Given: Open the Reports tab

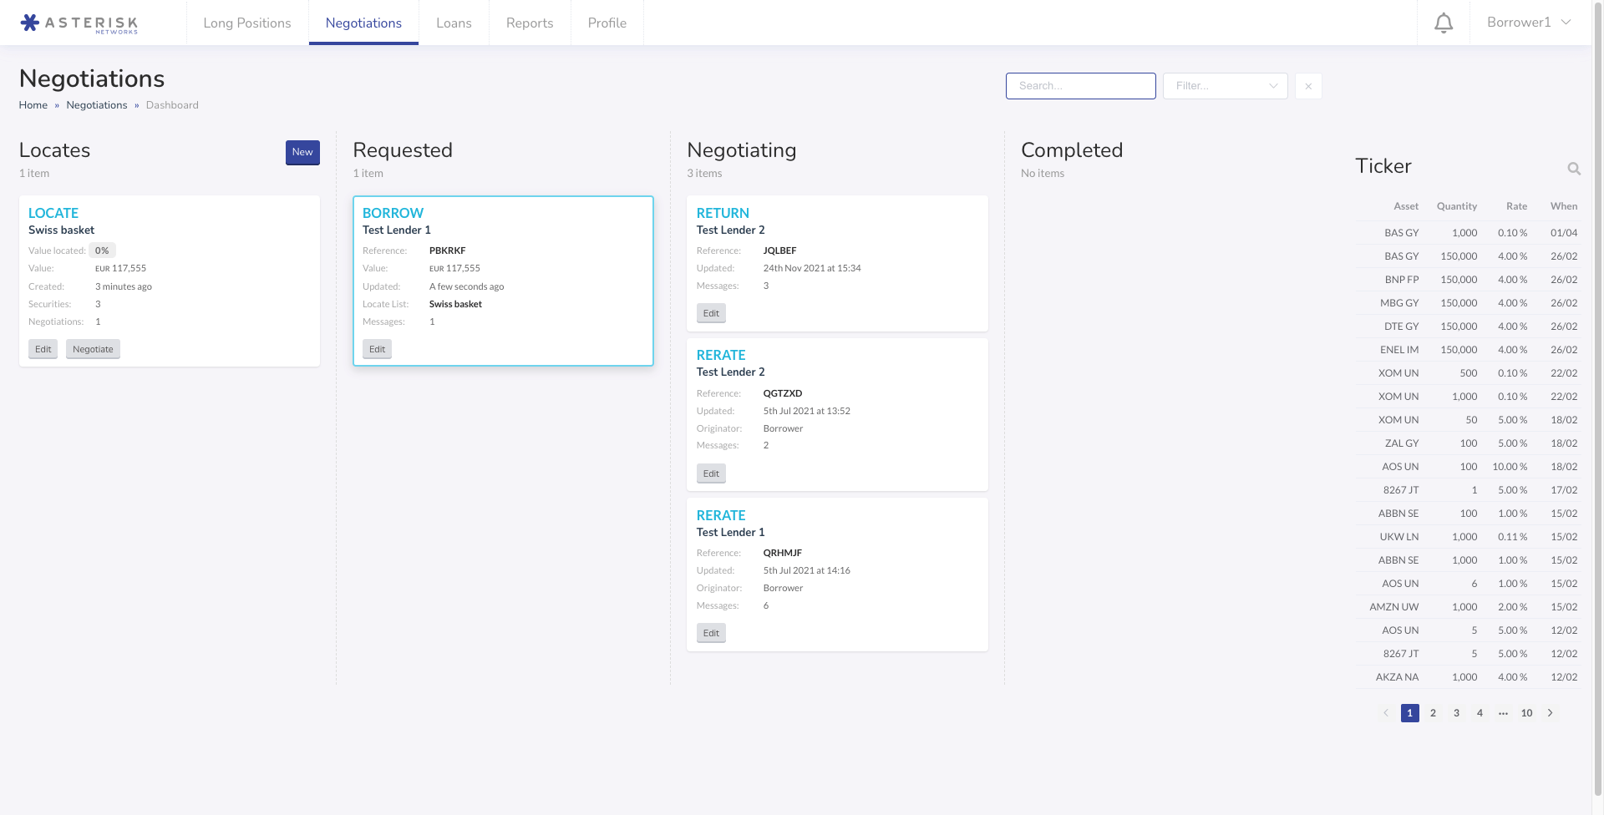Looking at the screenshot, I should point(530,23).
